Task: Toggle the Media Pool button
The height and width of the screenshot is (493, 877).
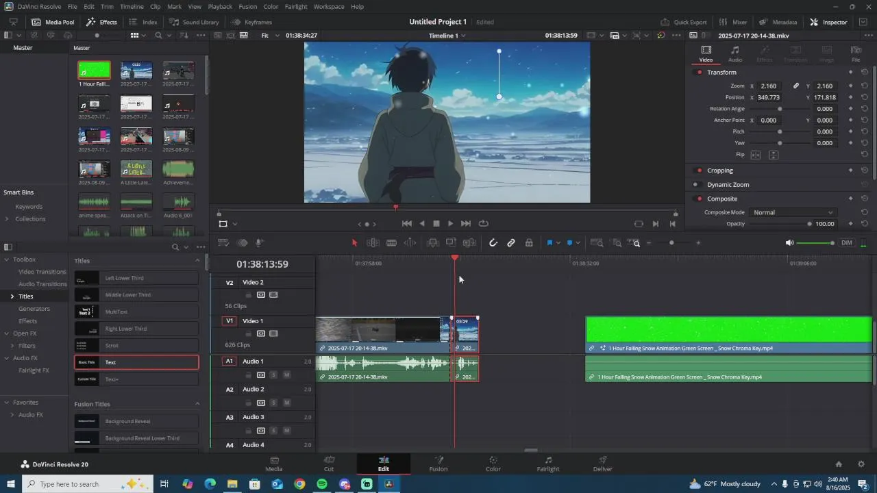Action: tap(53, 22)
